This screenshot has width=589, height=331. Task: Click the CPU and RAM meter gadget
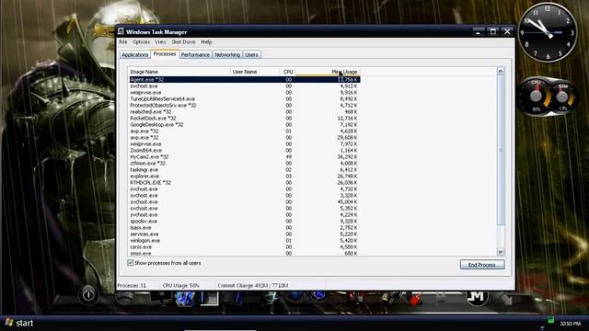tap(549, 97)
